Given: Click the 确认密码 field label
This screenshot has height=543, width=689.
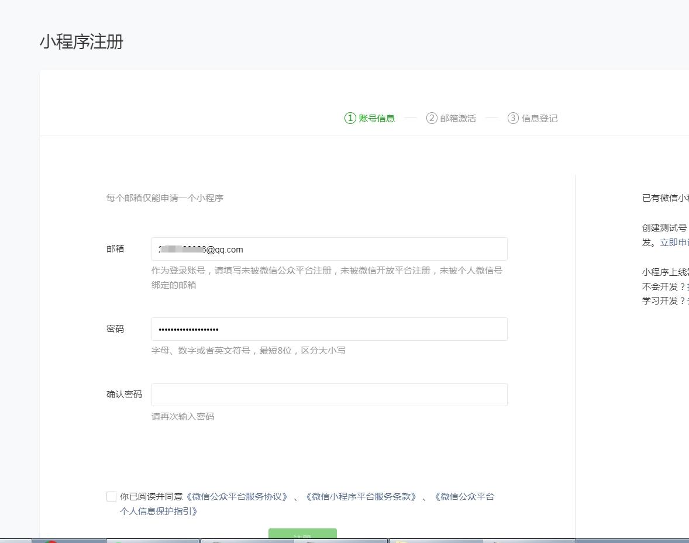Looking at the screenshot, I should tap(124, 394).
